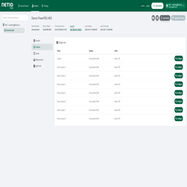This screenshot has width=187, height=187.
Task: Open the General section gear icon
Action: click(x=34, y=41)
